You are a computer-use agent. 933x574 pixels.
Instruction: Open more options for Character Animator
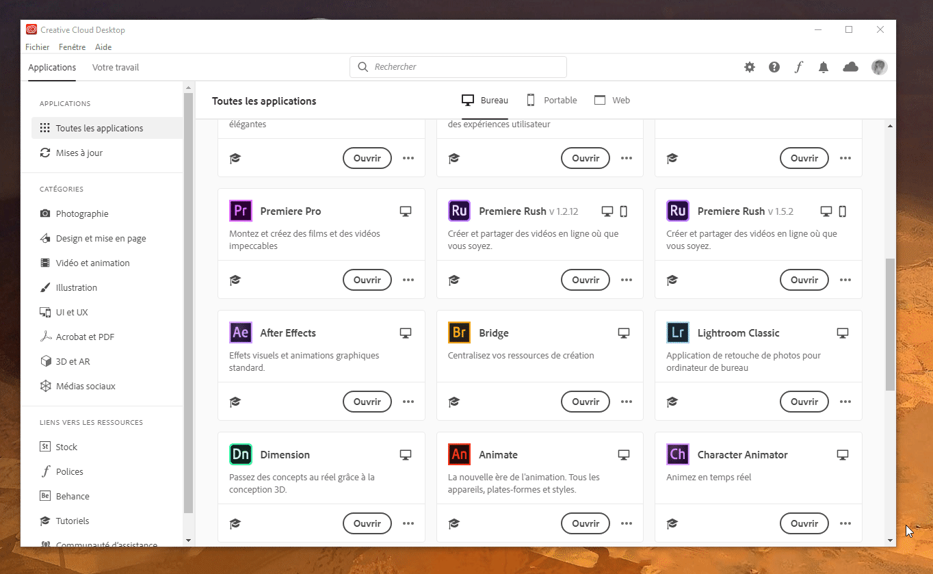tap(845, 523)
